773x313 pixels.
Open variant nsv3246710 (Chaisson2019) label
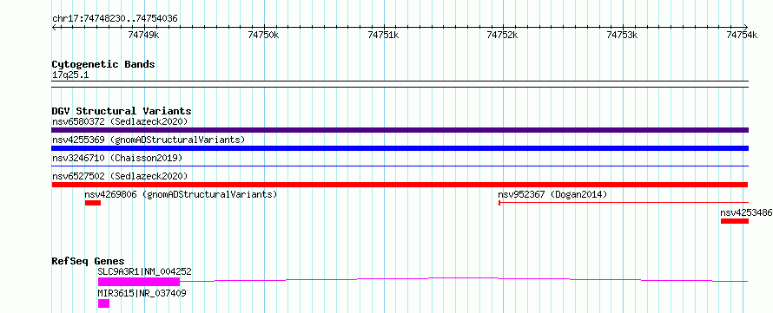(117, 158)
